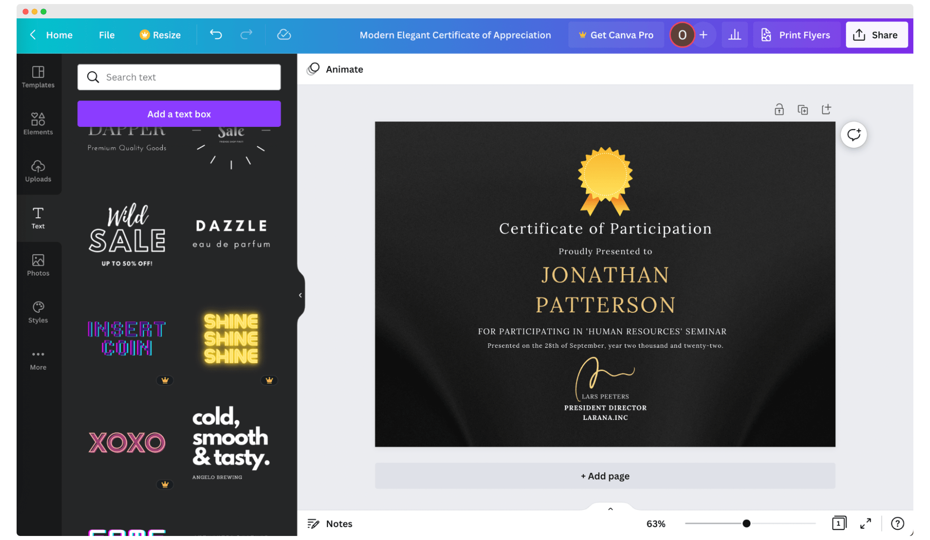Select the Text panel tab
Viewport: 930px width, 540px height.
(38, 218)
